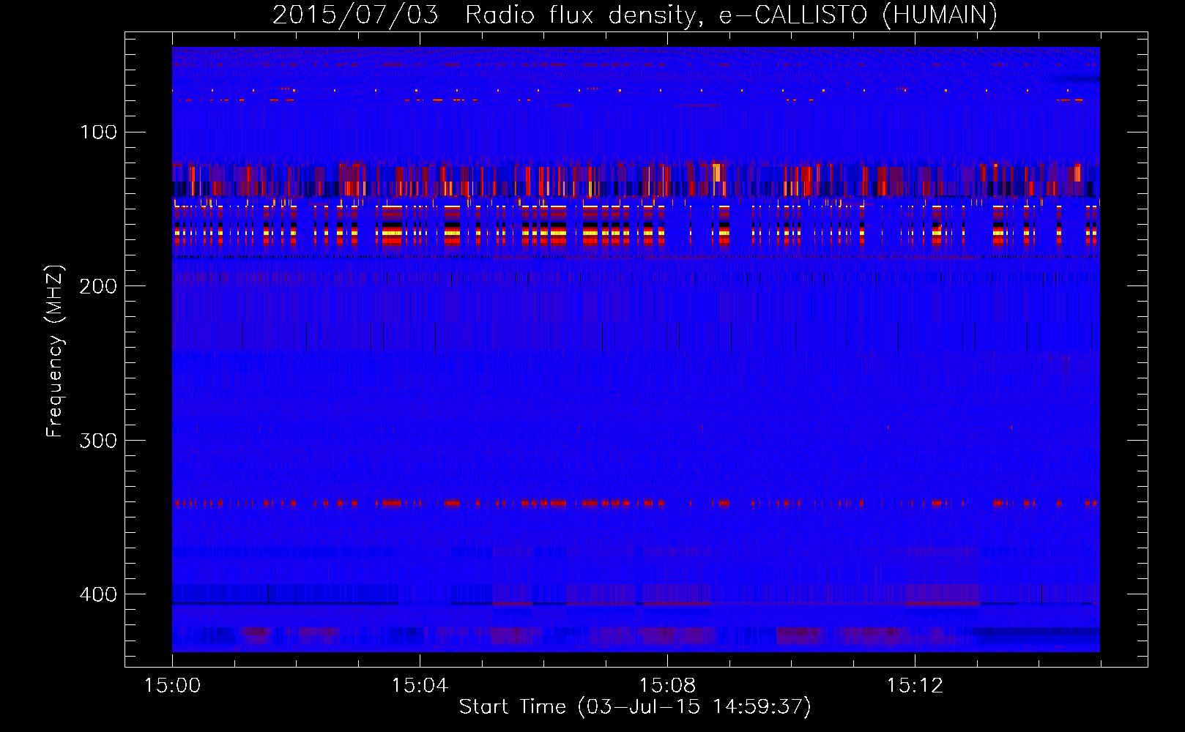Click the plot title mentioning e-CALLISTO (HUMAIN)

click(x=635, y=15)
